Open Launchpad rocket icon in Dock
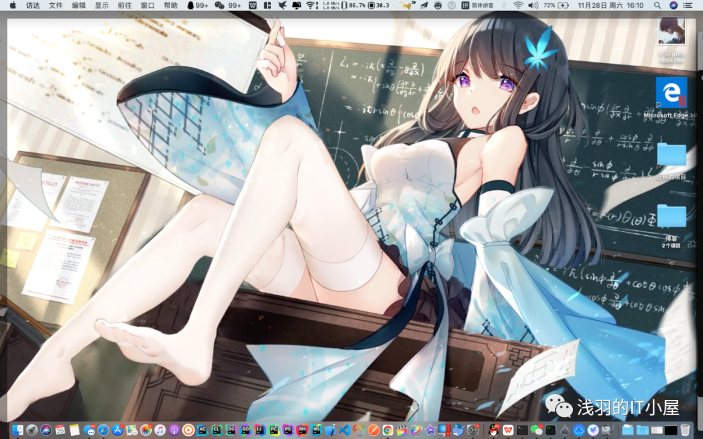Image resolution: width=703 pixels, height=439 pixels. pos(32,430)
